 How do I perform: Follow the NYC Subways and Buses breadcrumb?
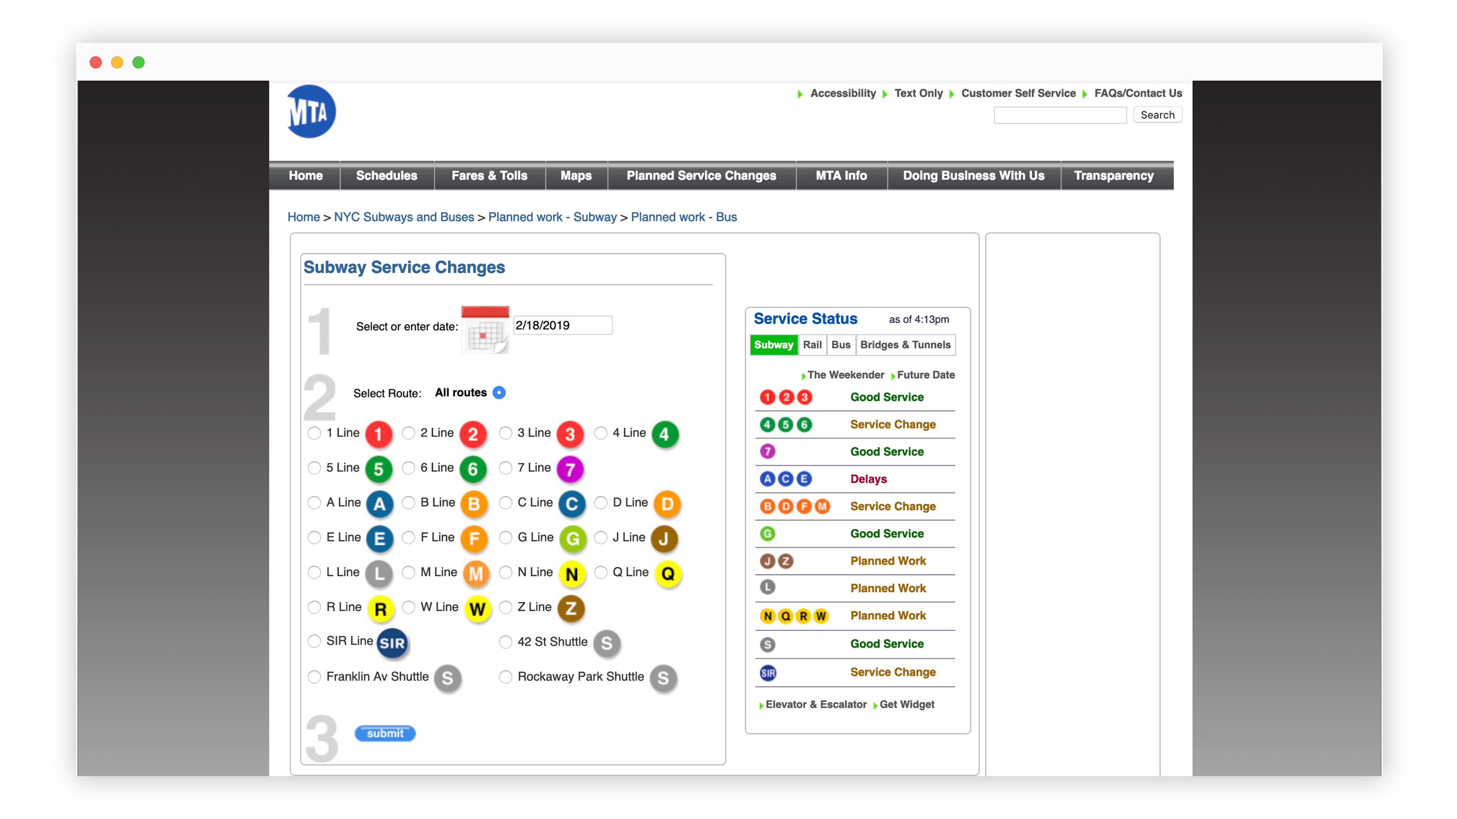[404, 217]
